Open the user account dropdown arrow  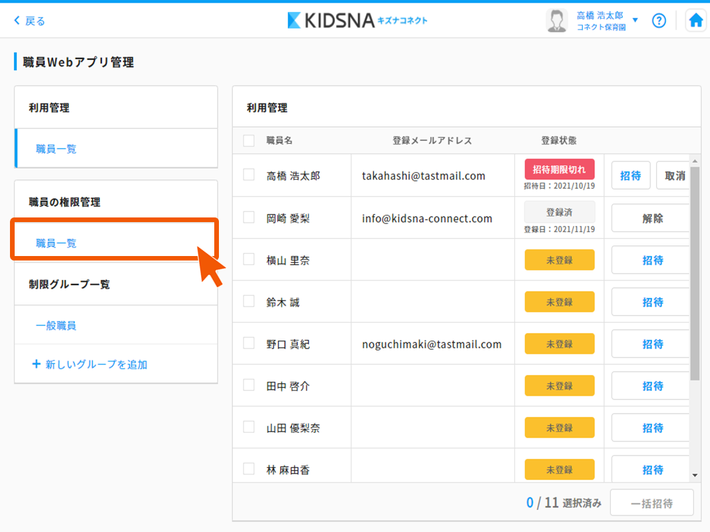click(635, 21)
